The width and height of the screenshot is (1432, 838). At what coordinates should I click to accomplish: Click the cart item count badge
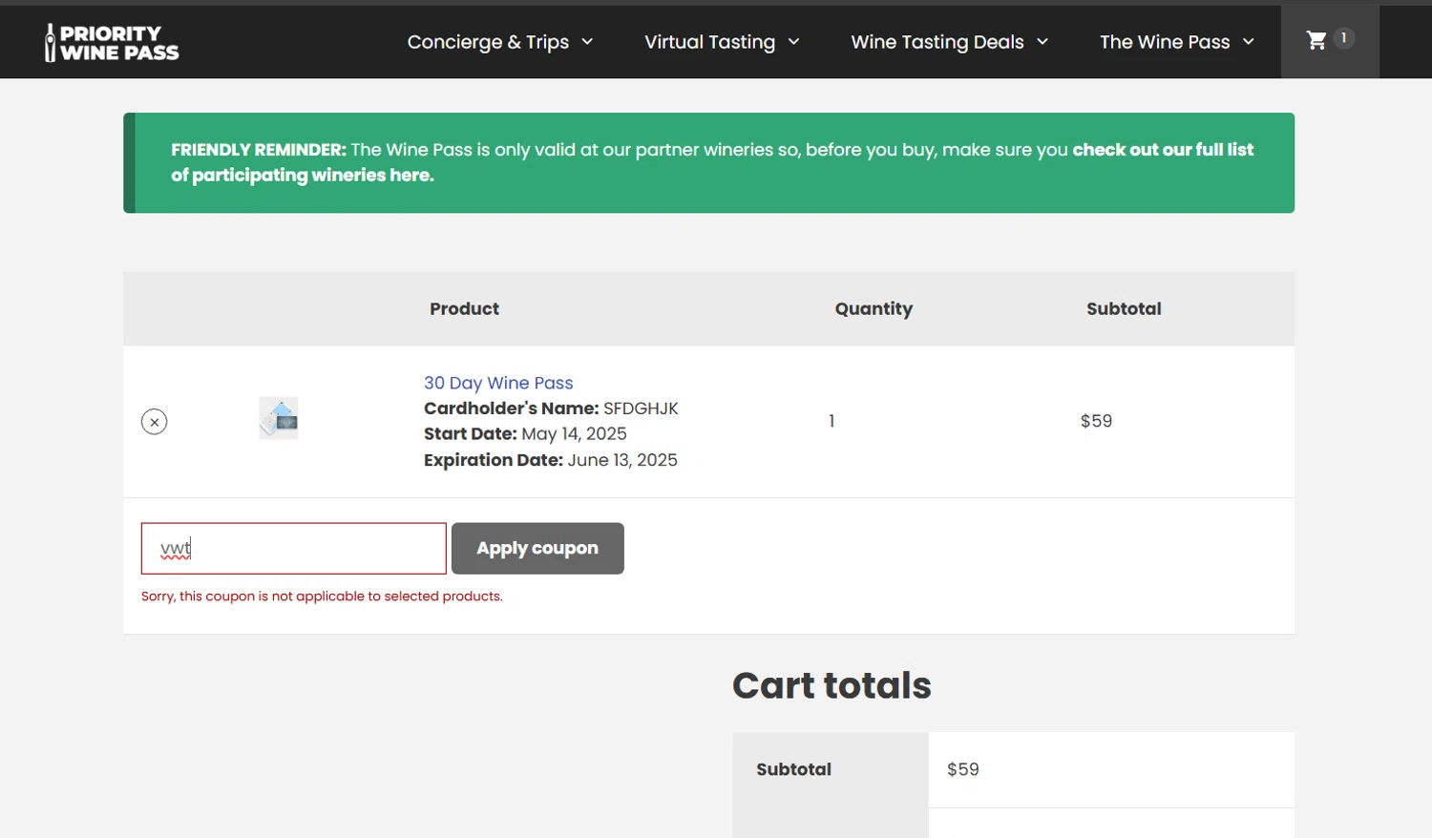click(x=1343, y=38)
